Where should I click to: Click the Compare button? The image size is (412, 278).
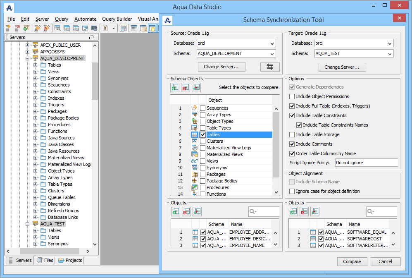(x=352, y=261)
